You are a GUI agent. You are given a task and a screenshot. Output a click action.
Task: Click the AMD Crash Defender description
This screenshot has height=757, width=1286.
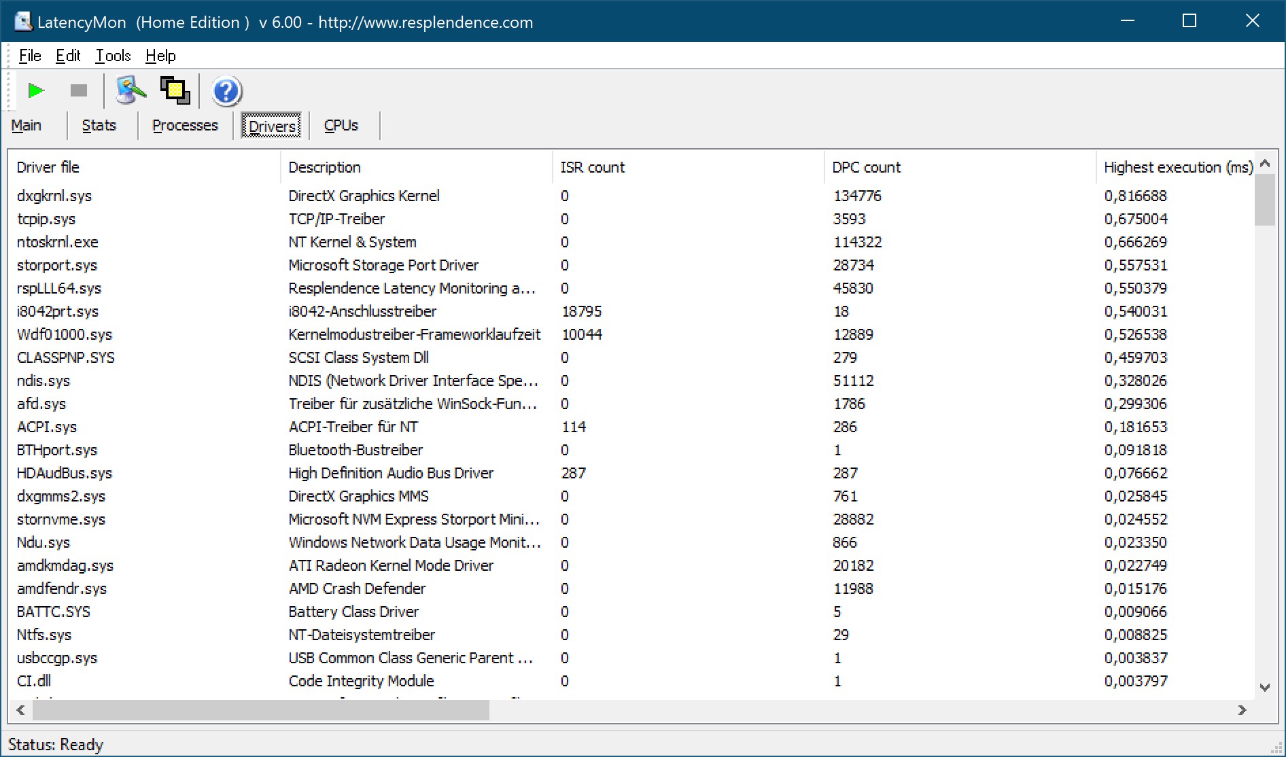(x=357, y=588)
